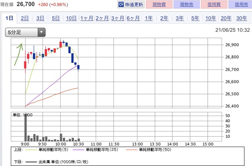The image size is (252, 166).
Task: Click the 26,700 current price value
Action: point(26,4)
